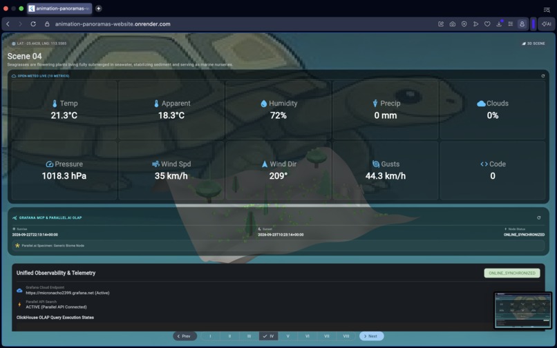
Task: Click the padlock site-info icon
Action: [x=47, y=23]
